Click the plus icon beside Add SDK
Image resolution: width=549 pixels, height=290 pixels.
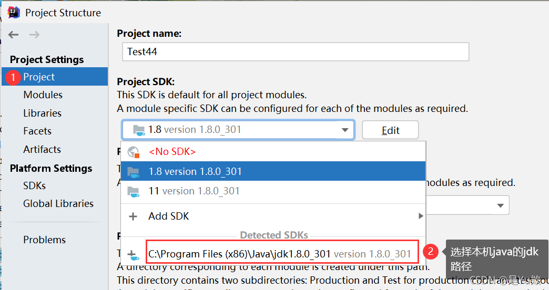tap(133, 216)
